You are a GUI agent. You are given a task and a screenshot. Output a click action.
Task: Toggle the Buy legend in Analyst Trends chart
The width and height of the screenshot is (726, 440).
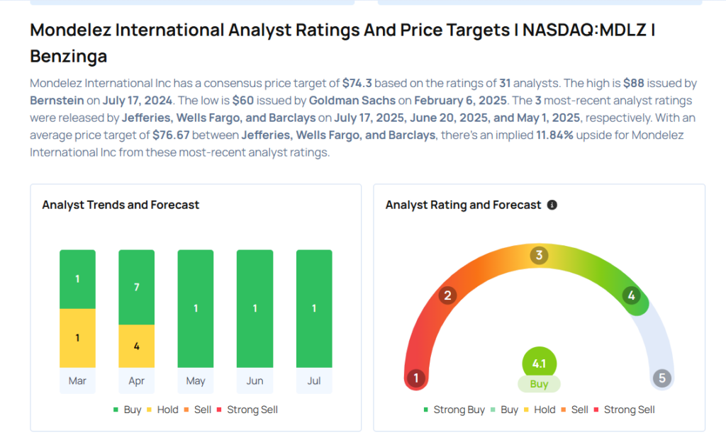pyautogui.click(x=128, y=410)
